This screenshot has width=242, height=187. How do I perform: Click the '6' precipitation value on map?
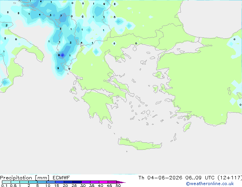click(x=58, y=68)
